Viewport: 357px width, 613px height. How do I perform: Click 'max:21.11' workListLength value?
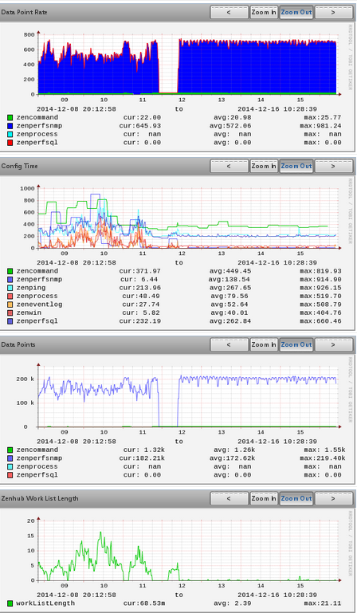(x=323, y=603)
